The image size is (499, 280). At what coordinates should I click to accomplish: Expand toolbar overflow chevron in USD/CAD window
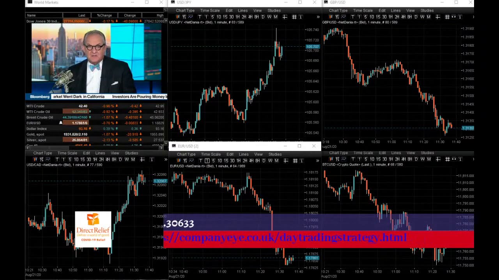tap(165, 159)
